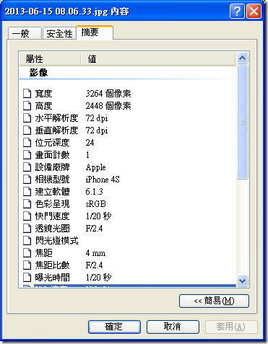This screenshot has height=344, width=268.
Task: Click the document icon beside 位元深度
Action: click(27, 143)
